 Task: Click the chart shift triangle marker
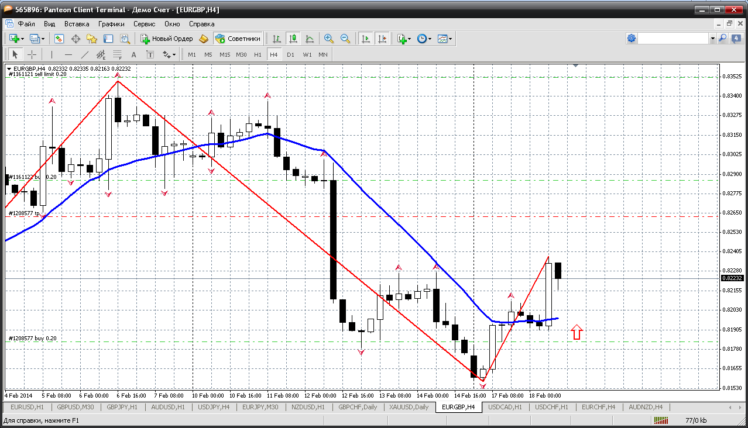point(576,66)
